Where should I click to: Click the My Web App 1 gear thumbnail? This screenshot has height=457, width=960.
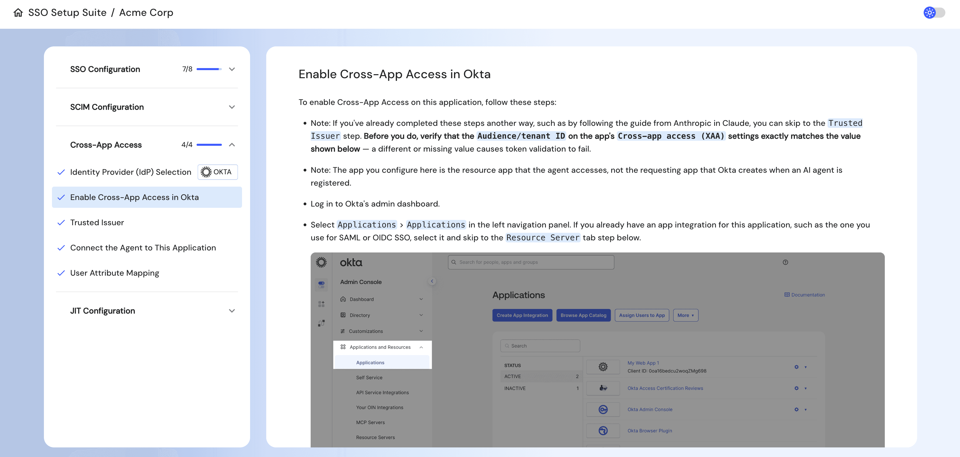(x=603, y=367)
